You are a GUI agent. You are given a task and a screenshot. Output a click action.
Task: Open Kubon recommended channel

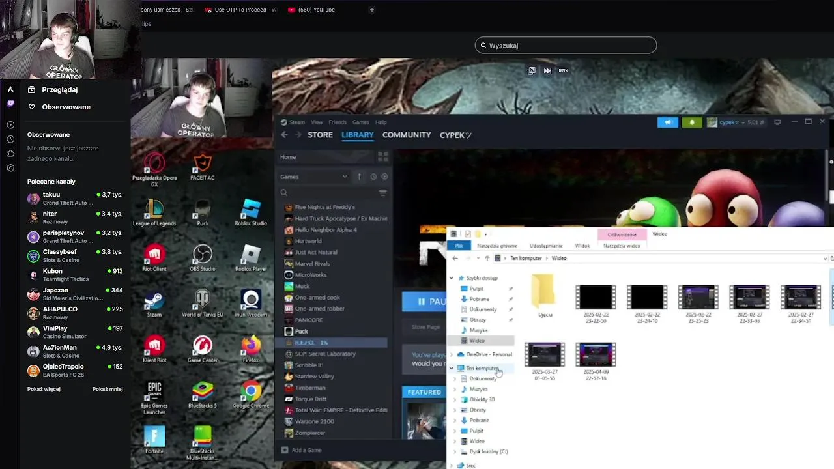tap(75, 275)
